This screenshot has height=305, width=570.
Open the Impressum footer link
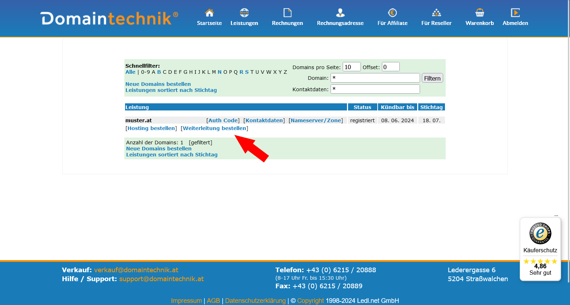186,301
